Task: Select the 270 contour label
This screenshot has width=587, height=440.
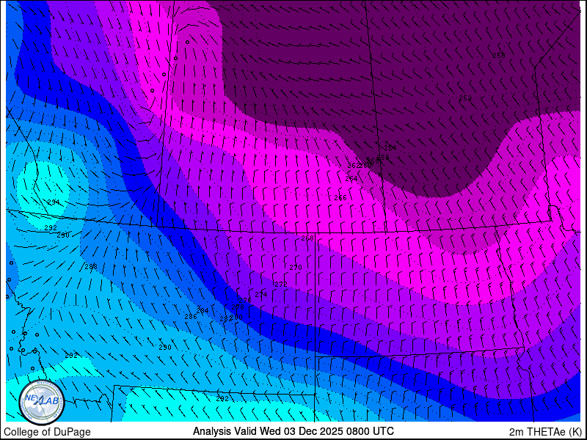Action: tap(296, 267)
